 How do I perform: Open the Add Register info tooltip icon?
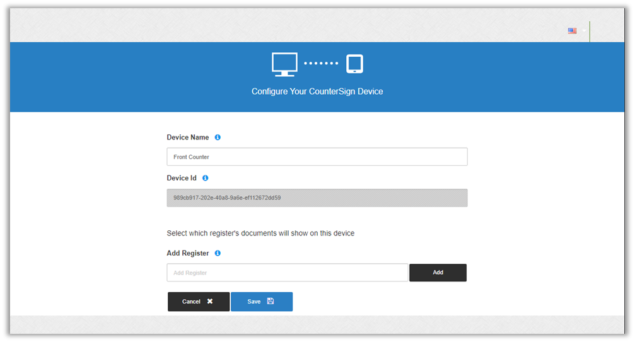tap(218, 253)
